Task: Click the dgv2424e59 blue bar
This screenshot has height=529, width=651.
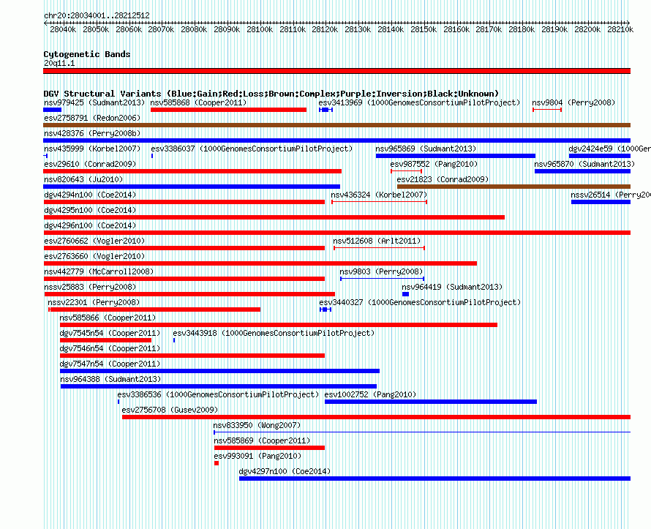Action: point(600,156)
